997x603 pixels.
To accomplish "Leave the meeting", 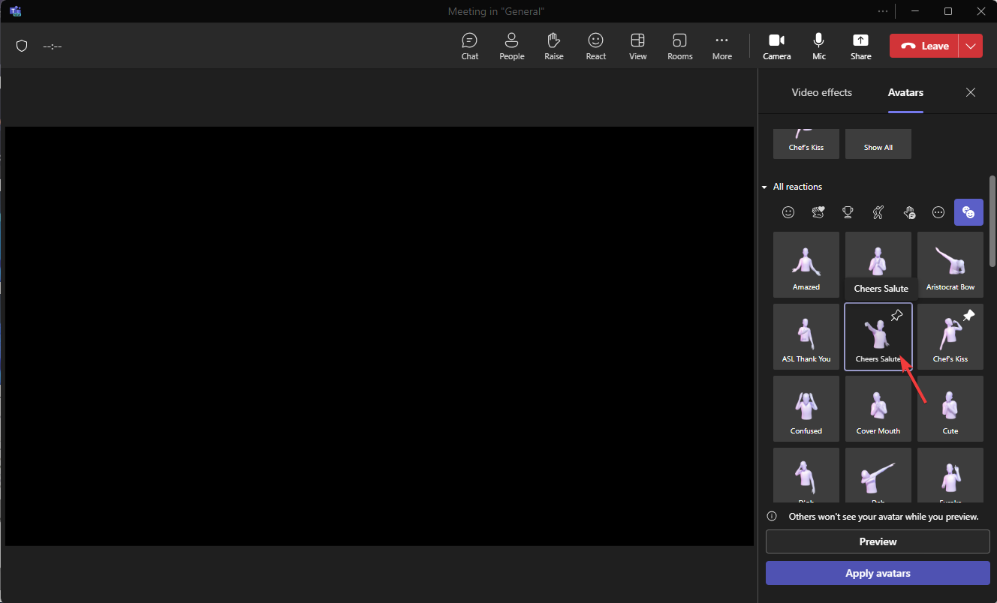I will [x=924, y=46].
